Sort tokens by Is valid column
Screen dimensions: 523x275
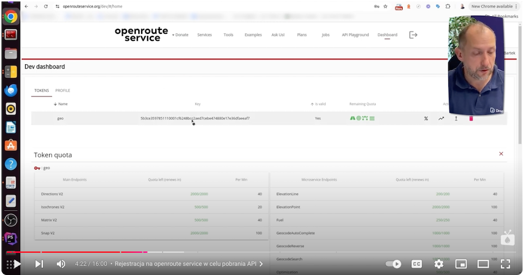[318, 104]
